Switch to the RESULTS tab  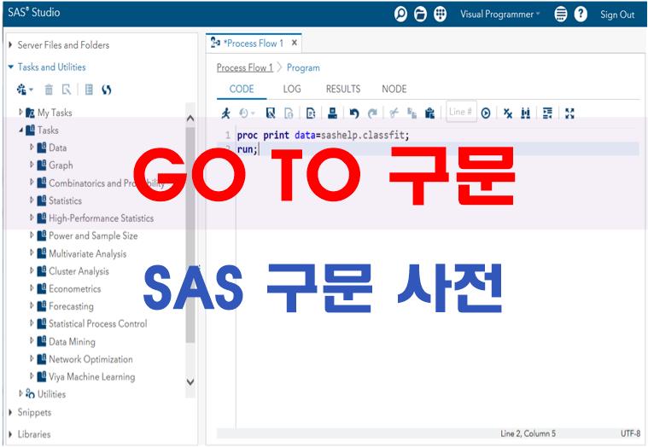(x=343, y=89)
